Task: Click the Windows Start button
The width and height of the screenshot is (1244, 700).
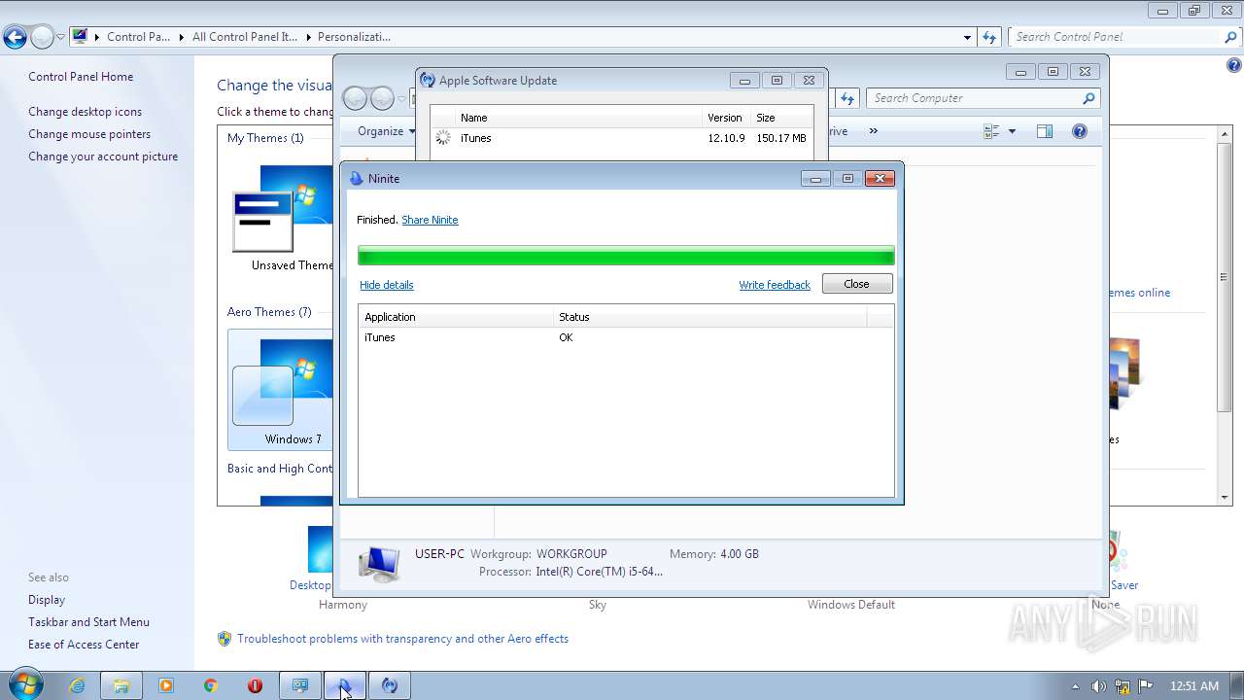Action: pyautogui.click(x=24, y=684)
